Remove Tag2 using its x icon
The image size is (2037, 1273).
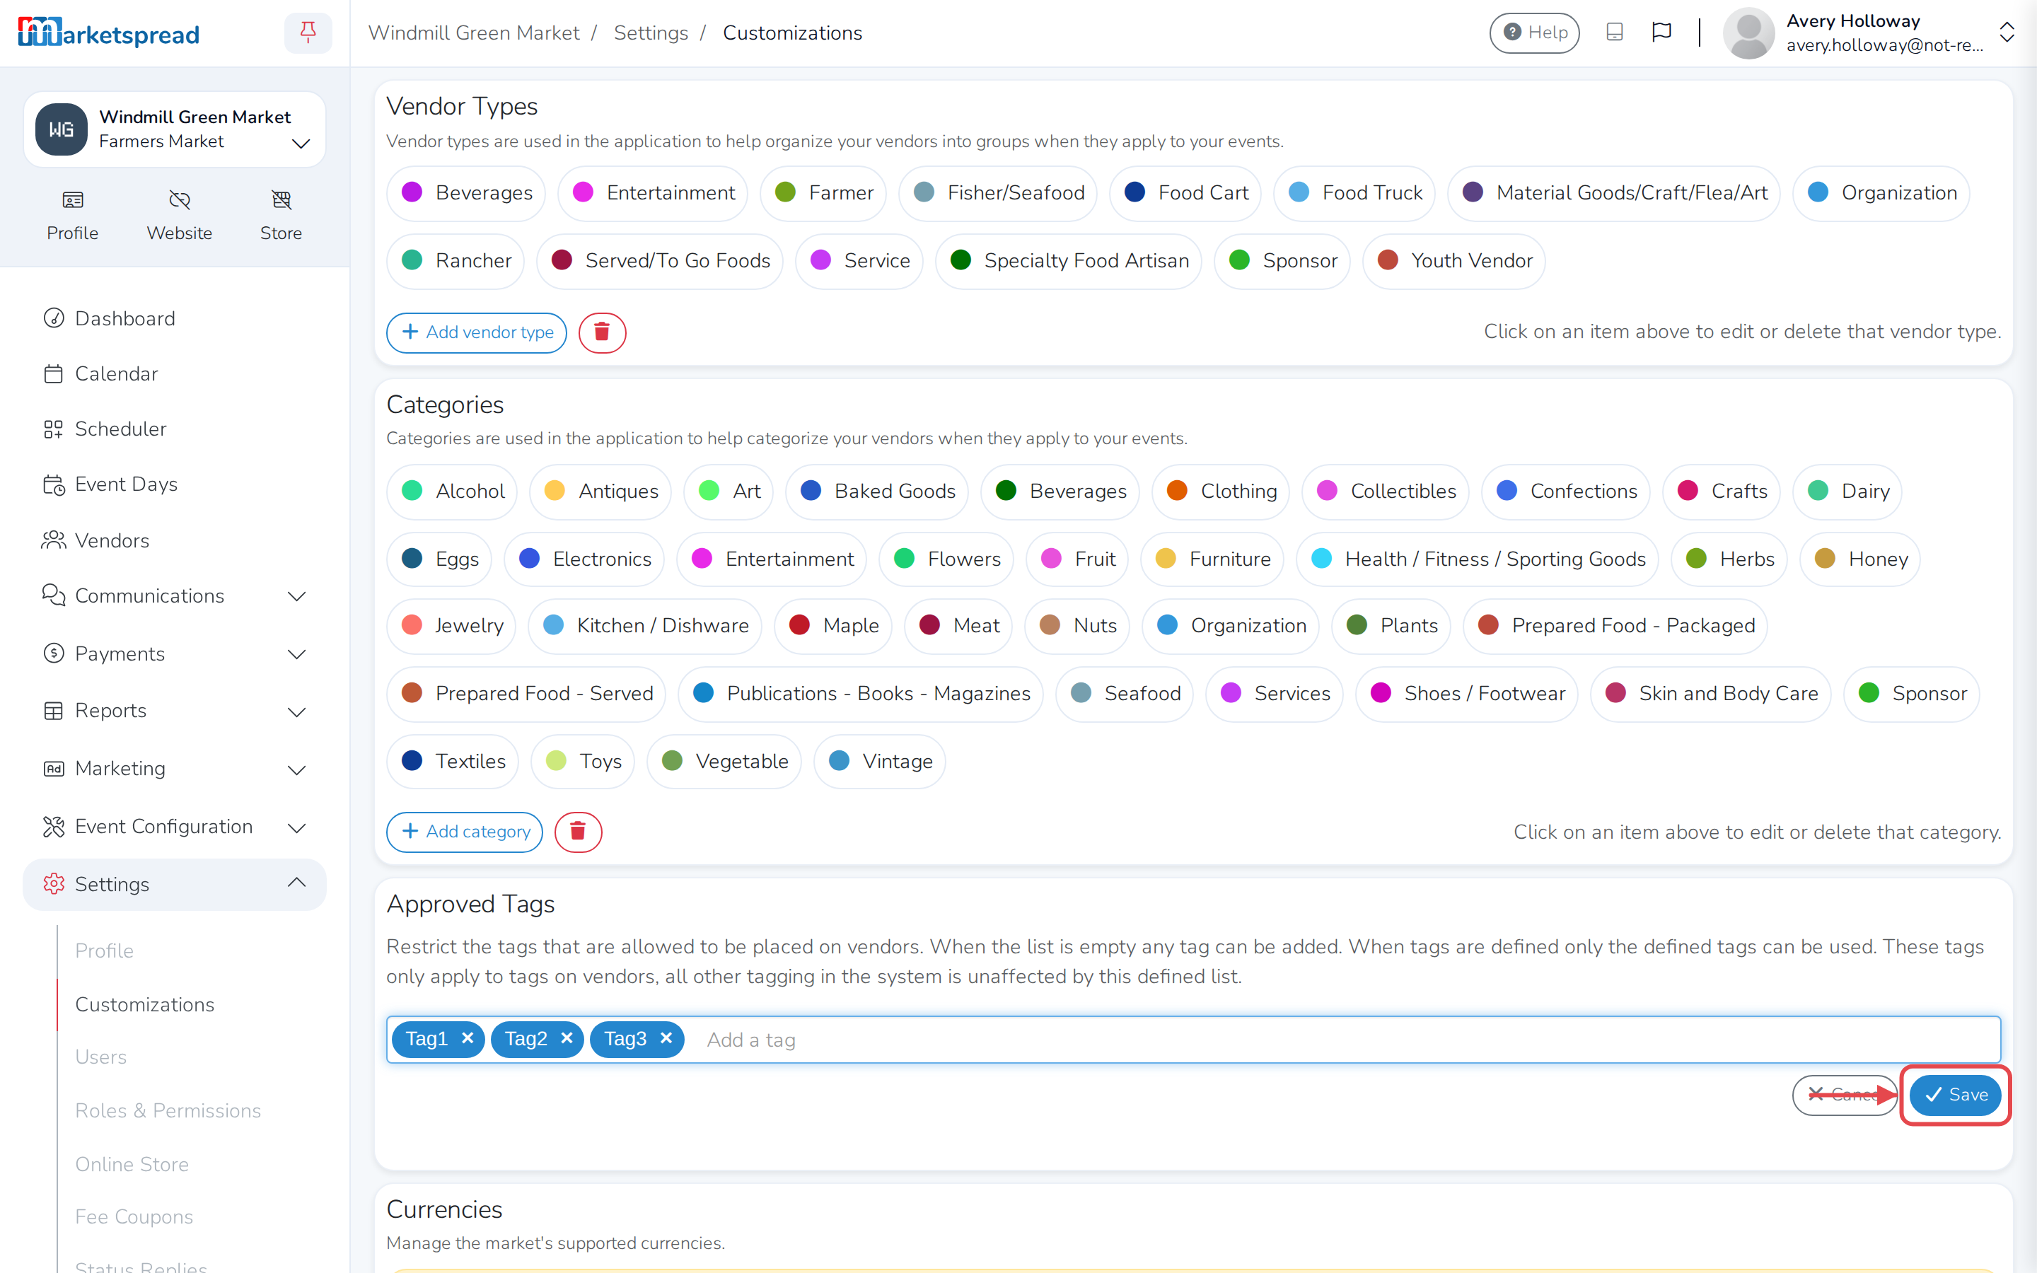tap(567, 1038)
